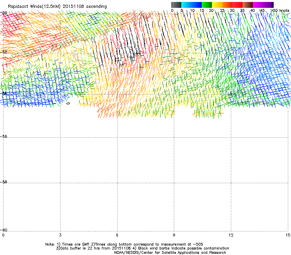
Task: Click the '-52' latitude axis label
Action: coord(4,52)
